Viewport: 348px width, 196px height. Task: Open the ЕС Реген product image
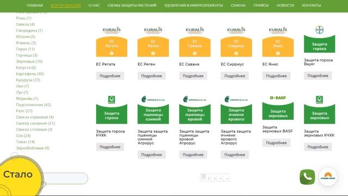(153, 41)
